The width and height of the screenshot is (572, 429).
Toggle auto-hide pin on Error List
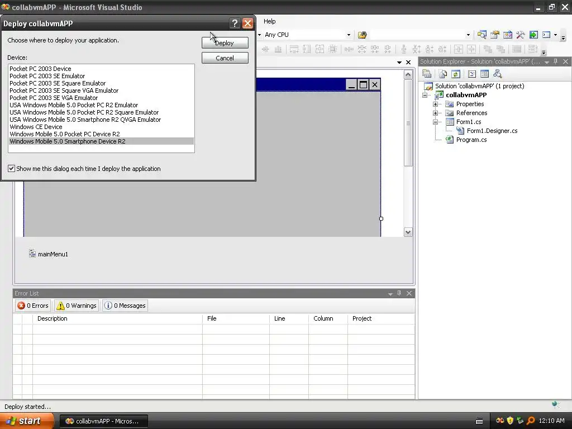[399, 293]
